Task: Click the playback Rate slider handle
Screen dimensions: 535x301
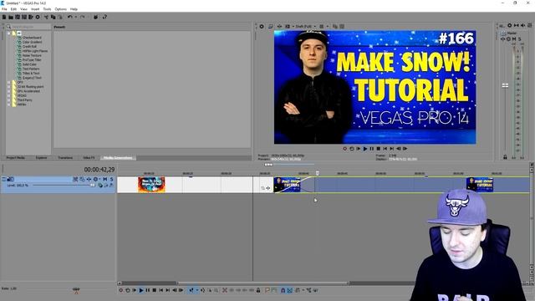Action: [76, 290]
